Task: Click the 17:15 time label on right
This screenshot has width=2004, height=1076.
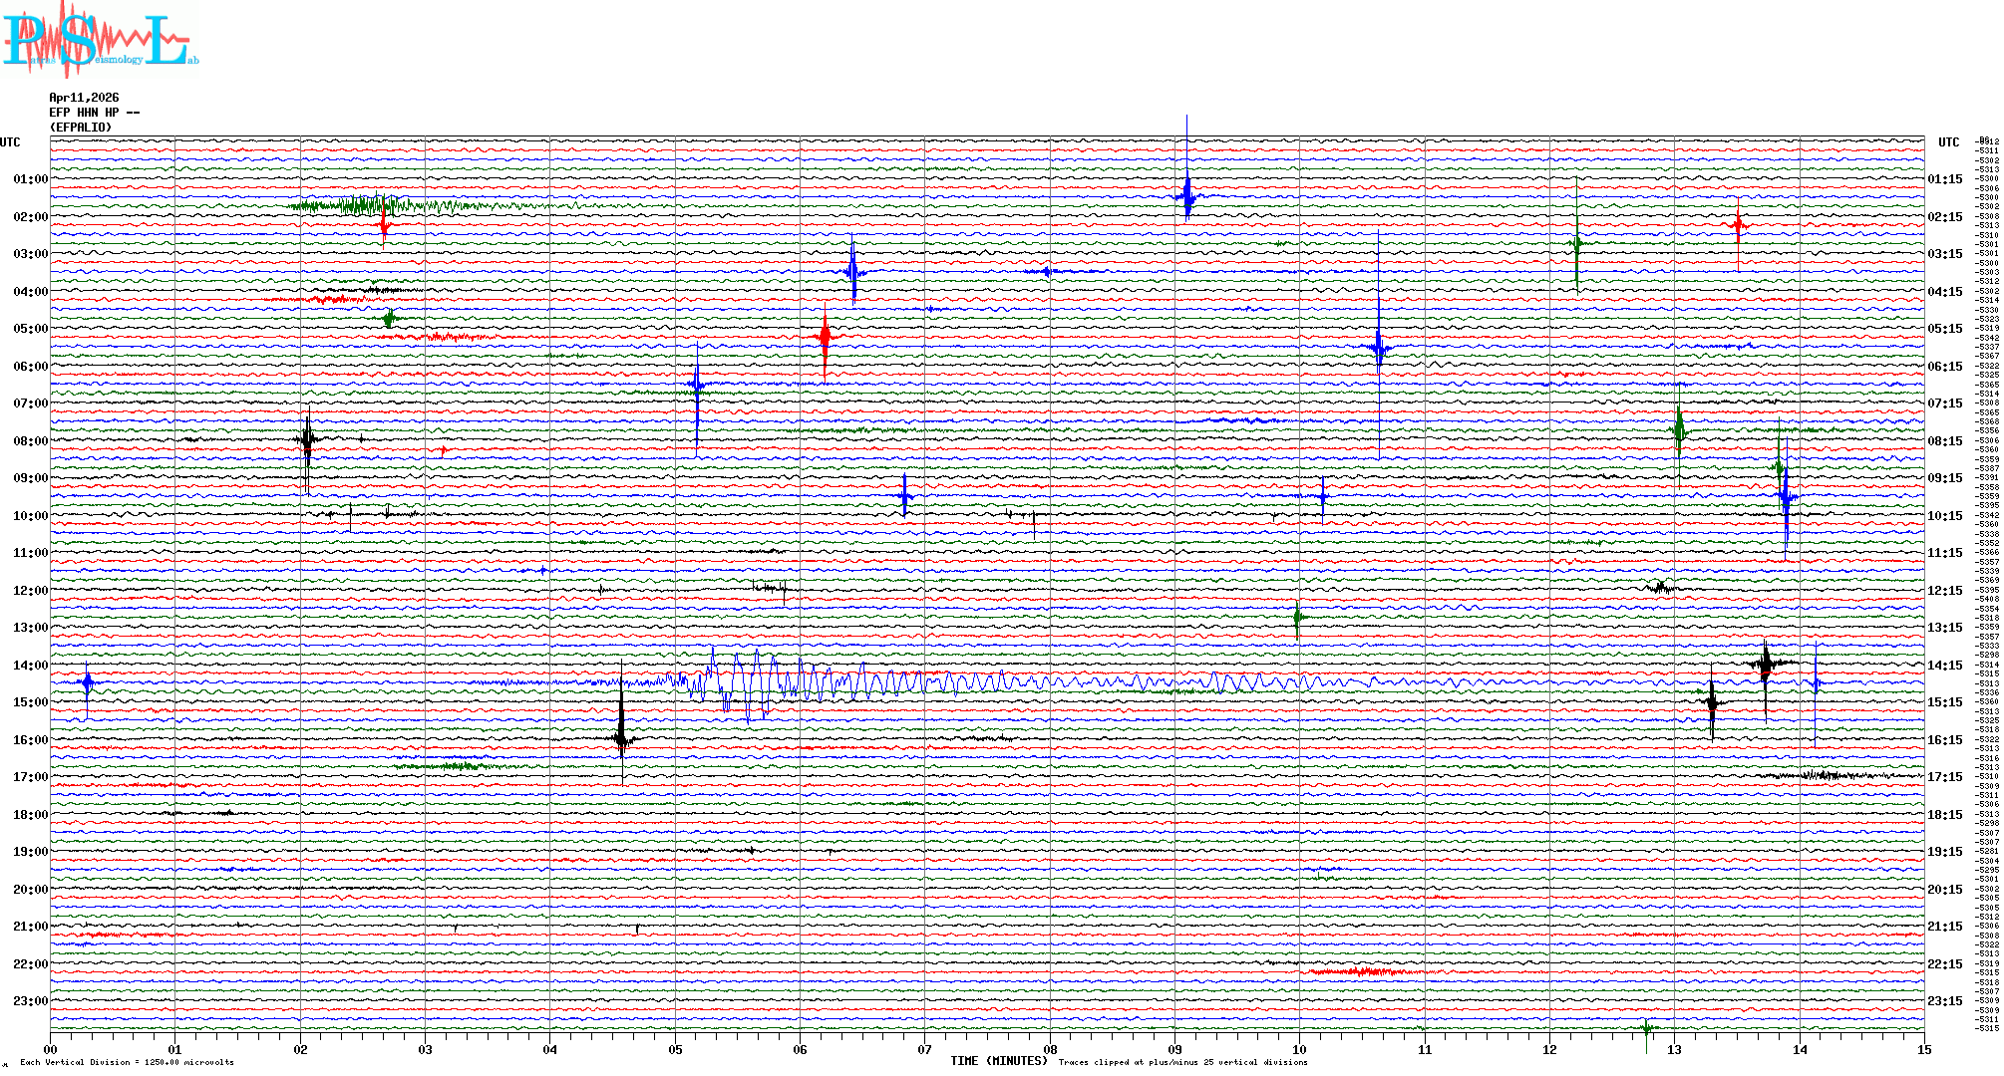Action: click(1944, 777)
